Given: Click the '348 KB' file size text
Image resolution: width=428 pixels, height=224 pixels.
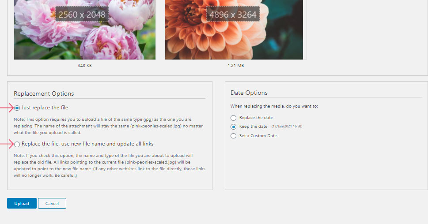Looking at the screenshot, I should click(85, 65).
